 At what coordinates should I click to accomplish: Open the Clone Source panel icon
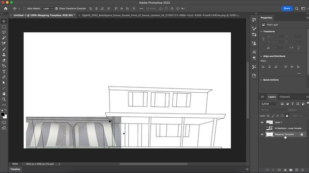point(254,43)
